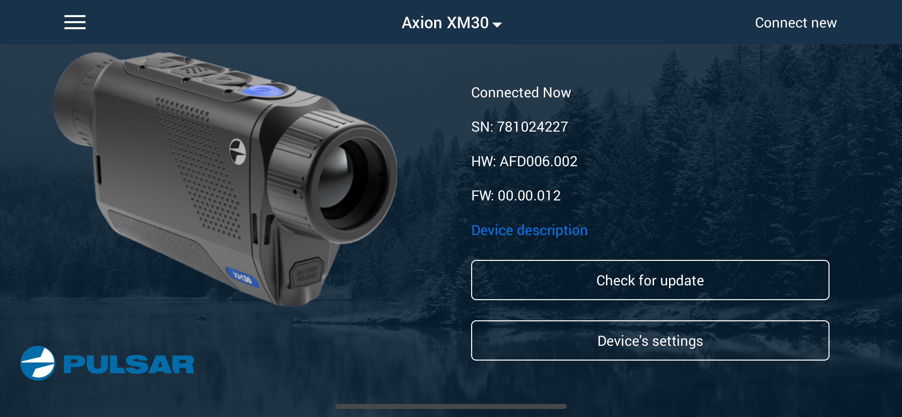Tap the horizontal bar at the bottom
Screen dimensions: 902x417
(451, 406)
